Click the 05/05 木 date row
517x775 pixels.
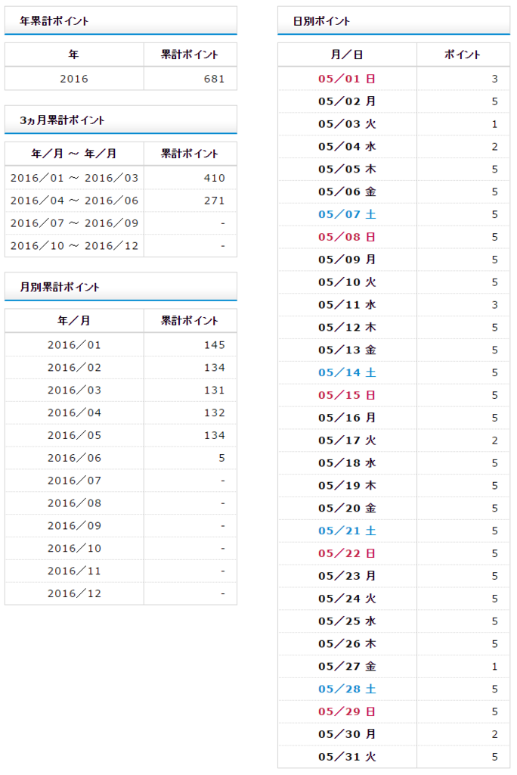[x=394, y=169]
